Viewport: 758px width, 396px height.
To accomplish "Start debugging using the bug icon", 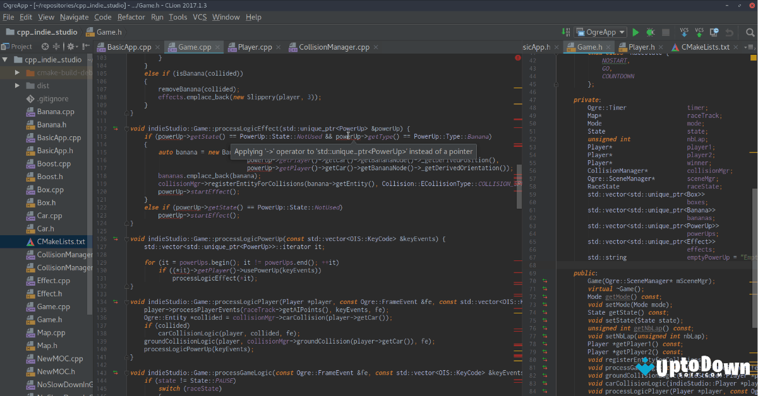I will coord(651,32).
